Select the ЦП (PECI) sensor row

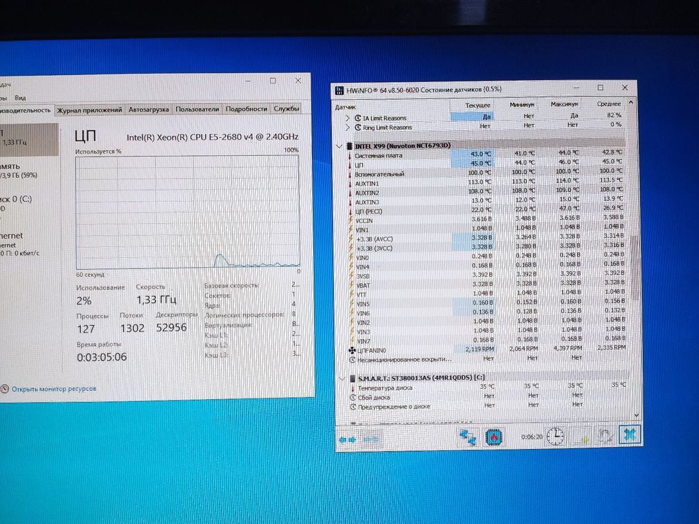coord(486,210)
